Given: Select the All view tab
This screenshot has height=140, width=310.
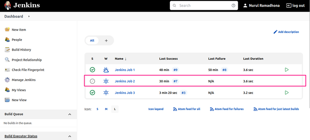Looking at the screenshot, I should tap(92, 40).
